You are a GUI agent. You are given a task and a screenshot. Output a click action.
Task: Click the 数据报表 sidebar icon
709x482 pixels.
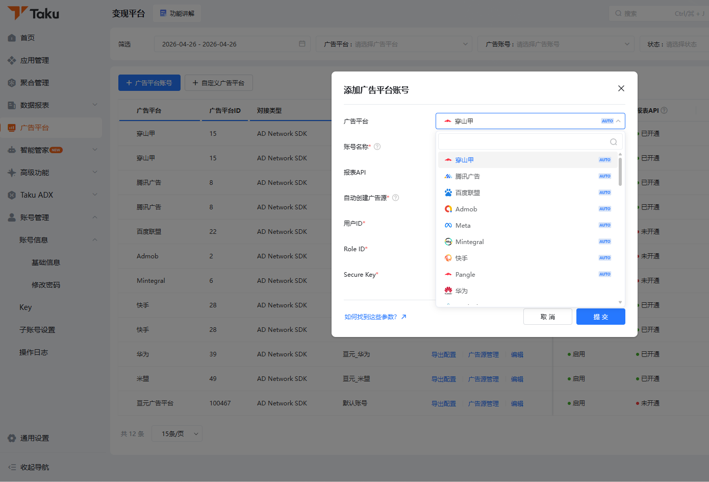coord(12,105)
